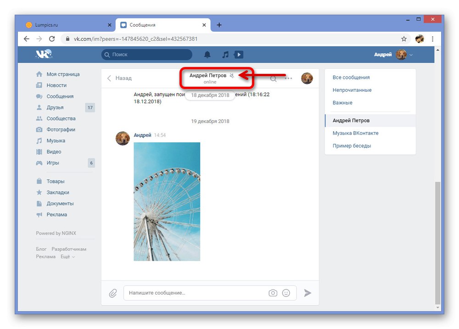Open the Ferris wheel photo attachment
Screen dimensions: 459x329
(x=167, y=202)
